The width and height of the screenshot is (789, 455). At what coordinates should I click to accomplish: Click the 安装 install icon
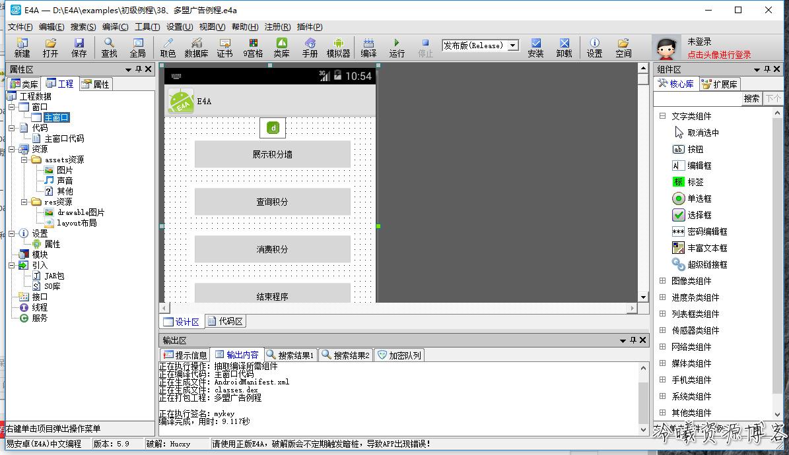(535, 47)
